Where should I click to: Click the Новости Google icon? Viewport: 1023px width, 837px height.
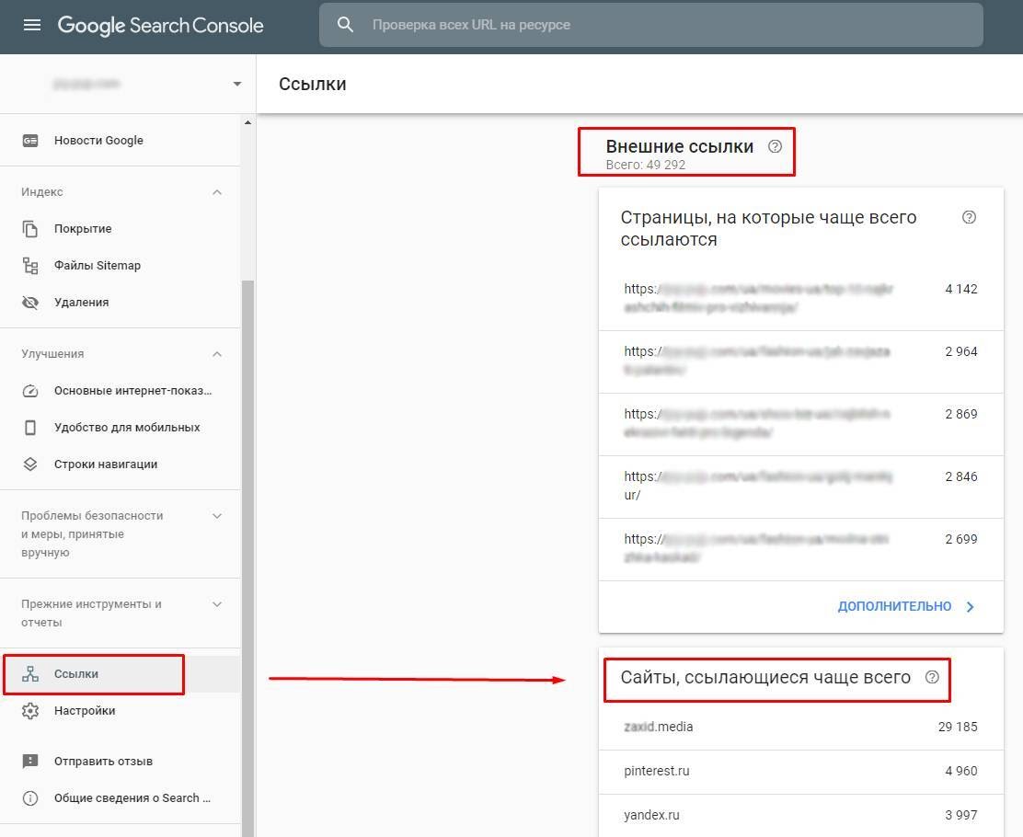(x=32, y=140)
